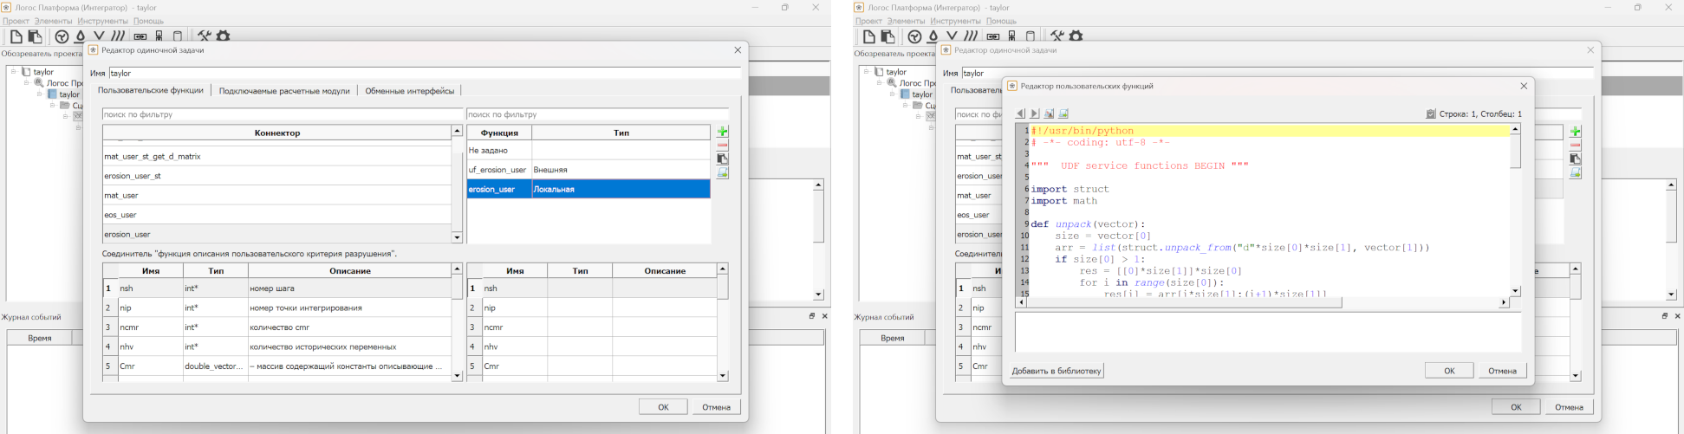The width and height of the screenshot is (1684, 434).
Task: Click the horizontal scrollbar under the Python code
Action: point(1184,303)
